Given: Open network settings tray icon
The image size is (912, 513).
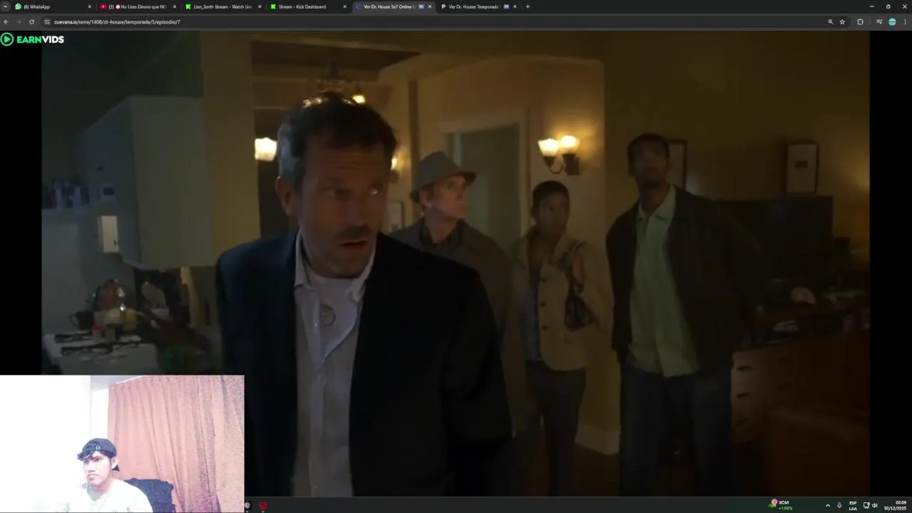Looking at the screenshot, I should tap(866, 505).
